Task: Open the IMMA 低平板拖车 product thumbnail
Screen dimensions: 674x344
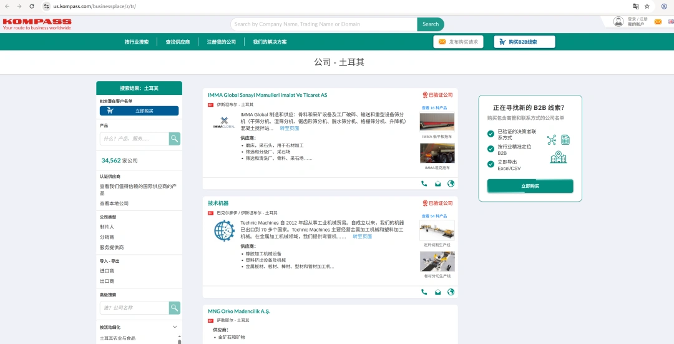Action: 437,122
